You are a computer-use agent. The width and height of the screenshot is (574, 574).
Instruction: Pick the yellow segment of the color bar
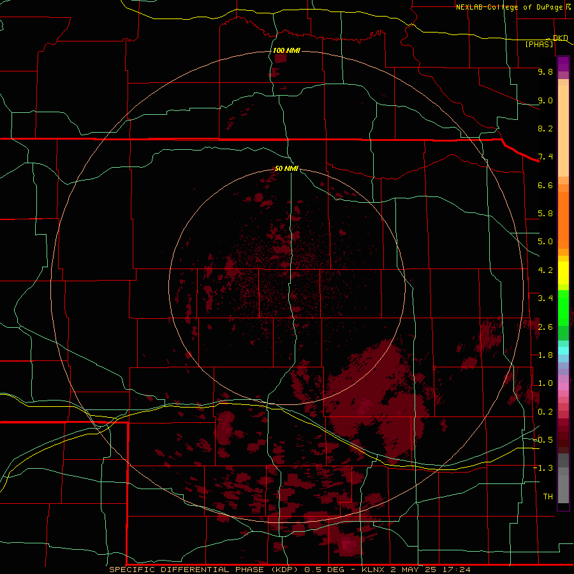pos(563,273)
